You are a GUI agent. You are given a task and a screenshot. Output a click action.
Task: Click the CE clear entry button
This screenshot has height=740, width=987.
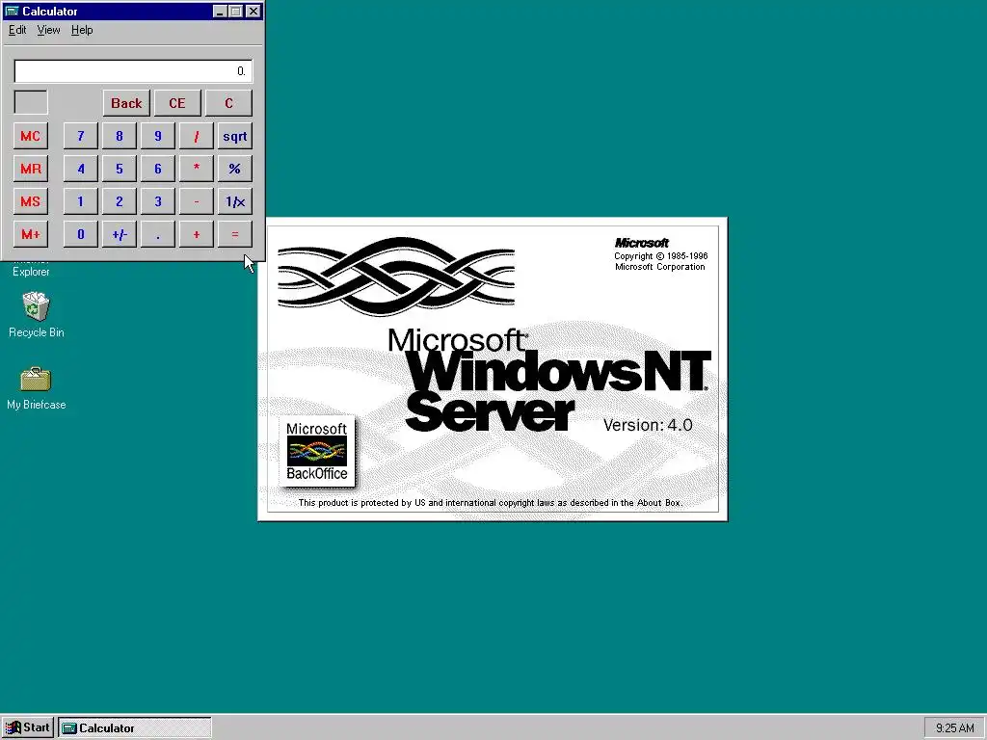pos(177,103)
